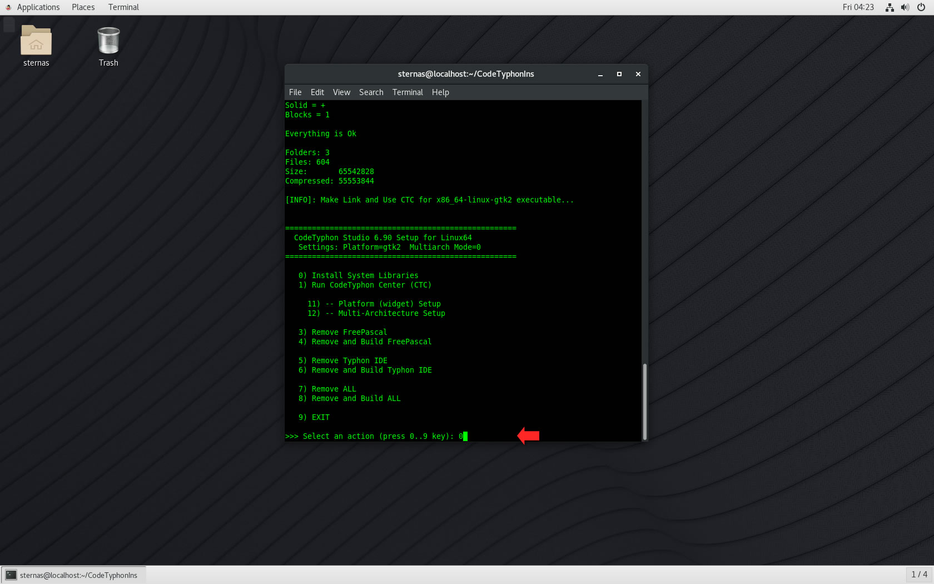Click the Fri 04:23 clock

[858, 7]
